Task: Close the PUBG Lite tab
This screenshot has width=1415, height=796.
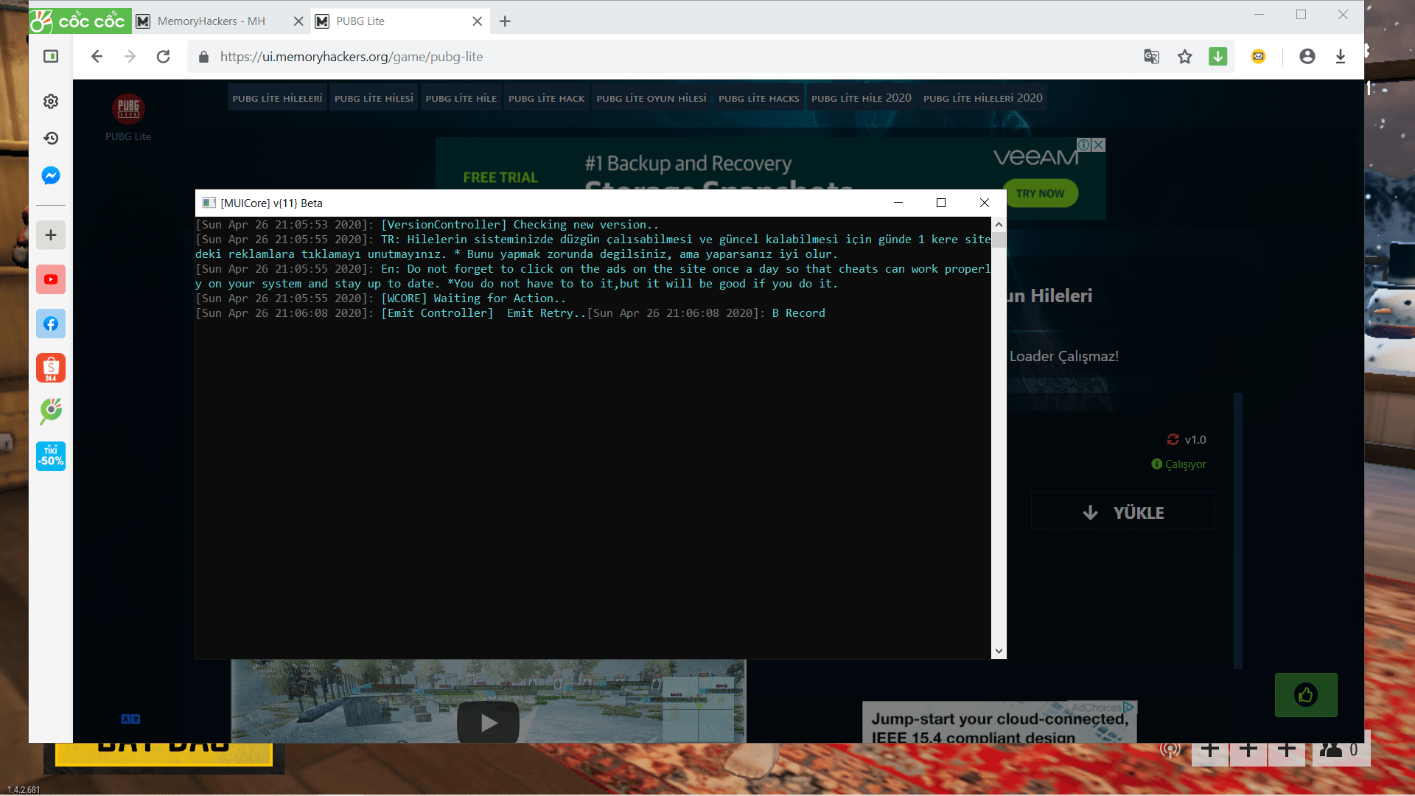Action: pos(477,21)
